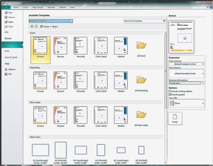This screenshot has height=166, width=213.
Task: Open the All Real estate folder
Action: [x=141, y=115]
